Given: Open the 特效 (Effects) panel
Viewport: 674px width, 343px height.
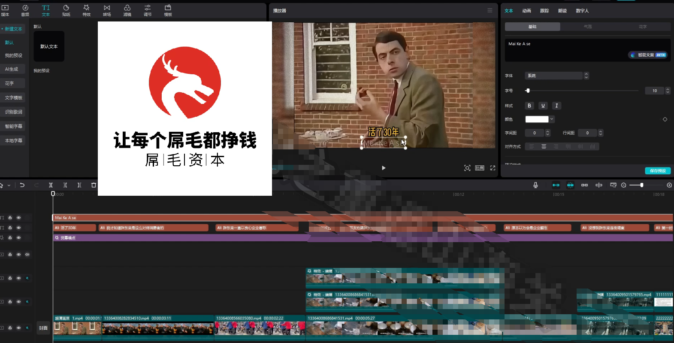Looking at the screenshot, I should point(86,10).
